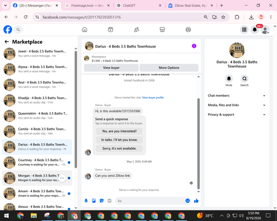The width and height of the screenshot is (277, 221).
Task: Open Queeniekim's conversation in the list
Action: tap(37, 115)
